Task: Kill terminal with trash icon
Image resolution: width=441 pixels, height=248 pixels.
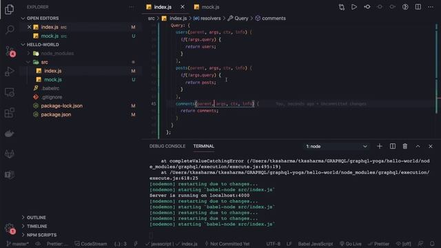Action: pos(405,146)
